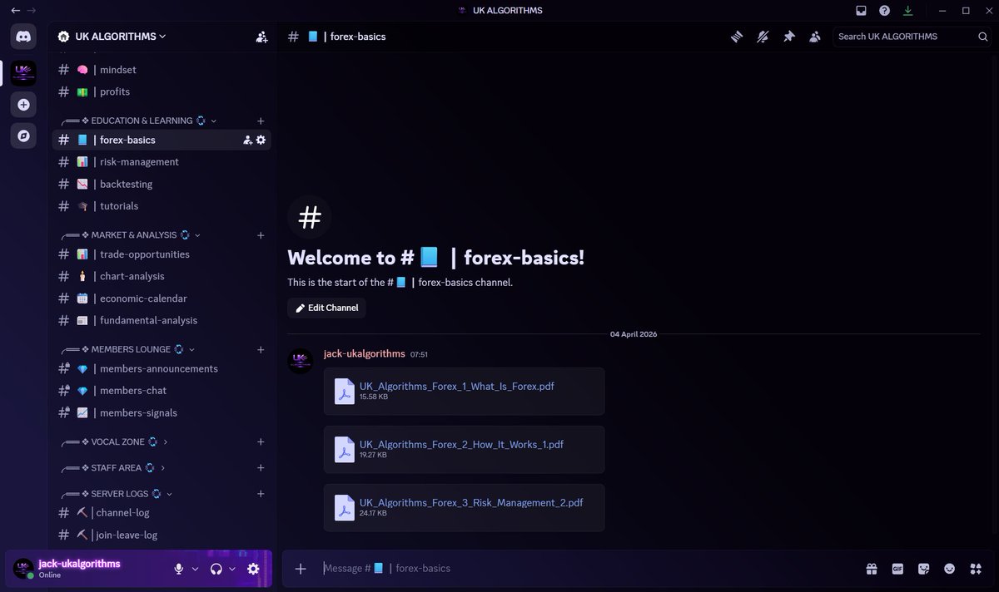The image size is (999, 592).
Task: Switch to backtesting channel
Action: click(x=162, y=184)
